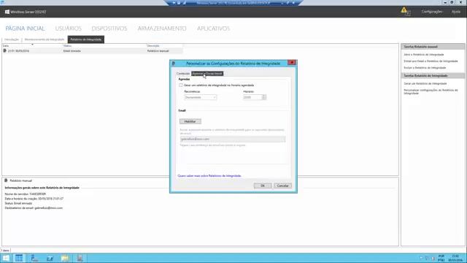Screen dimensions: 467x263
Task: Select the Relatório de Integridade subtab
Action: (x=86, y=39)
